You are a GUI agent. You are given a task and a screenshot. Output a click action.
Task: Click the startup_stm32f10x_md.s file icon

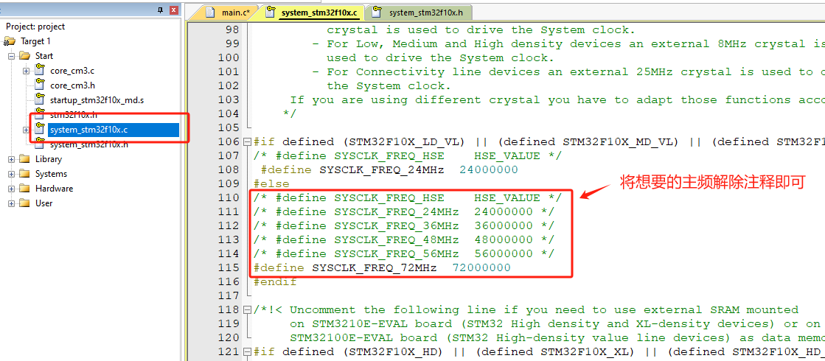[40, 99]
